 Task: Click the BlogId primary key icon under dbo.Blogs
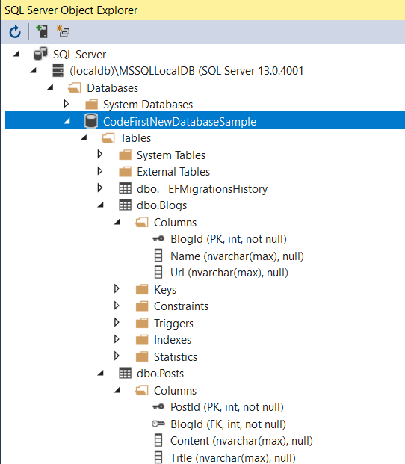158,239
